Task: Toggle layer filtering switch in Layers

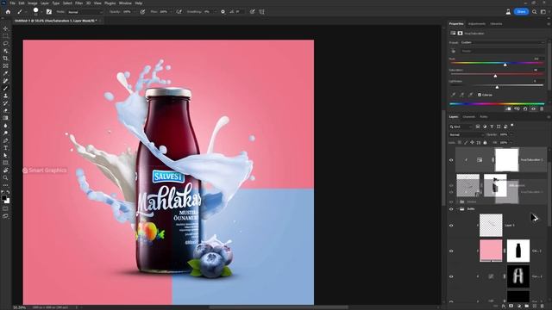Action: [x=512, y=126]
